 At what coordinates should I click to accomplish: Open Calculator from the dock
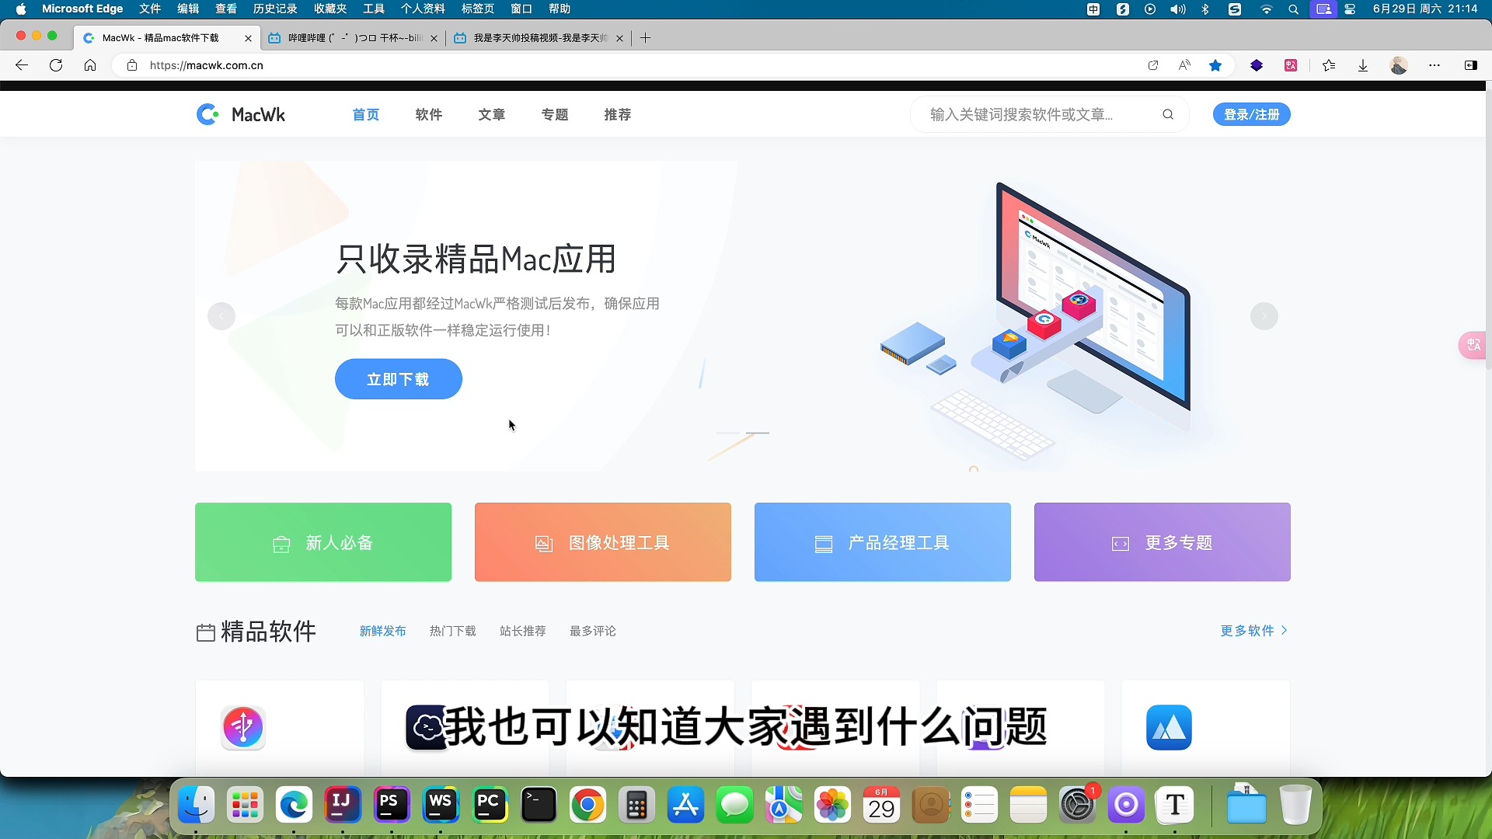636,806
